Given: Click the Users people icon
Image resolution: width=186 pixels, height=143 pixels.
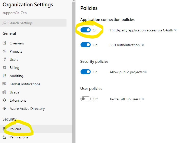Looking at the screenshot, I should tap(4, 59).
